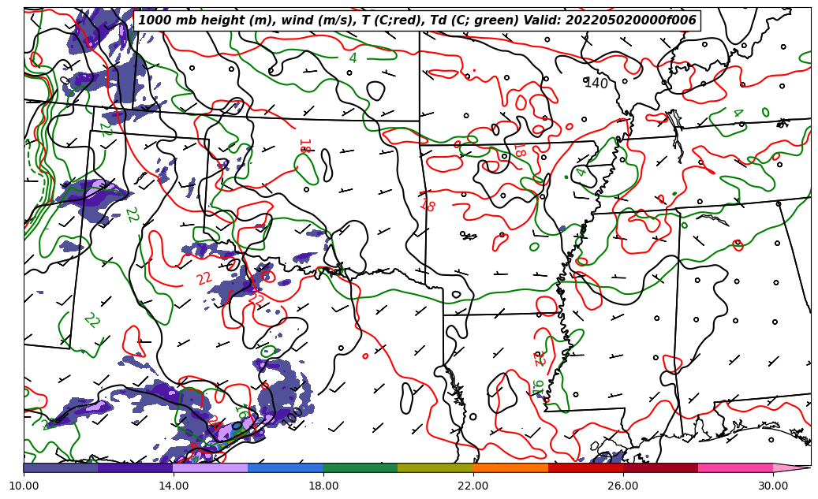Click the black 140 height contour label
The width and height of the screenshot is (818, 499).
[x=596, y=84]
